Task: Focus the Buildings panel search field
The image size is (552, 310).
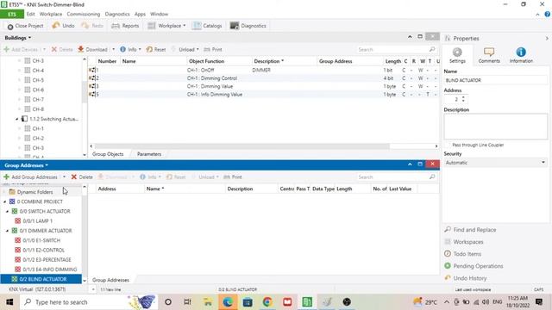Action: pos(397,50)
